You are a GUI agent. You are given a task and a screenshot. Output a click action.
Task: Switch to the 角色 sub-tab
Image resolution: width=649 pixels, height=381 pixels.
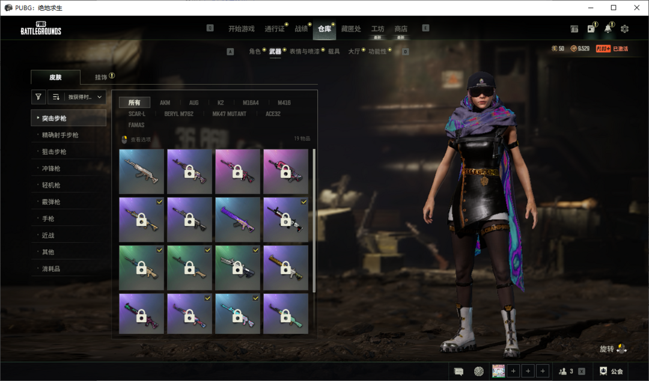[x=255, y=51]
